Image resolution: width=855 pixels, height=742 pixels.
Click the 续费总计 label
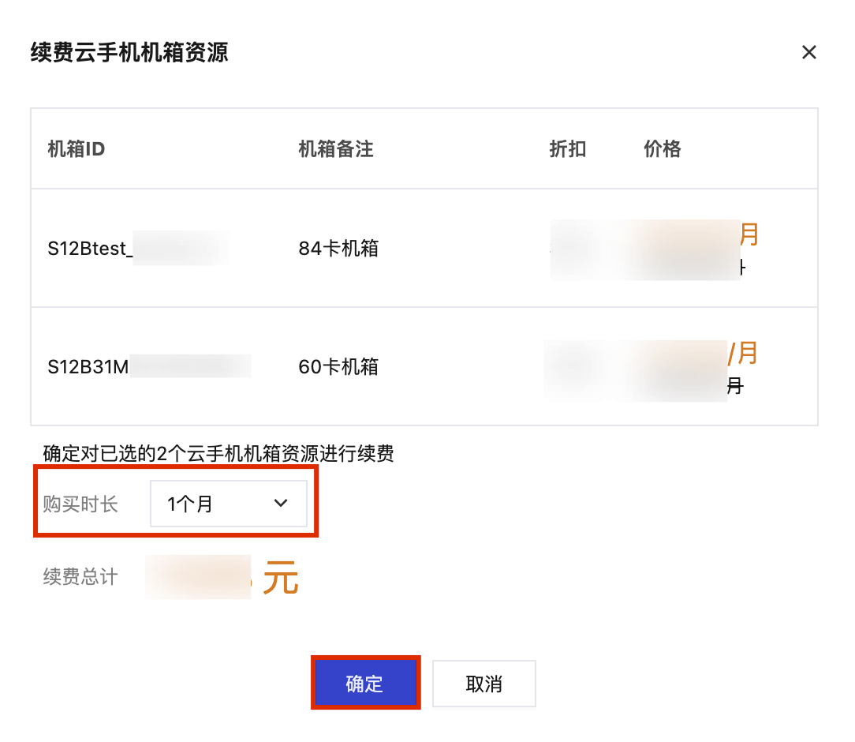[x=80, y=576]
